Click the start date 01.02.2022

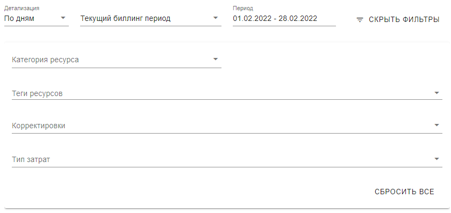pyautogui.click(x=252, y=19)
